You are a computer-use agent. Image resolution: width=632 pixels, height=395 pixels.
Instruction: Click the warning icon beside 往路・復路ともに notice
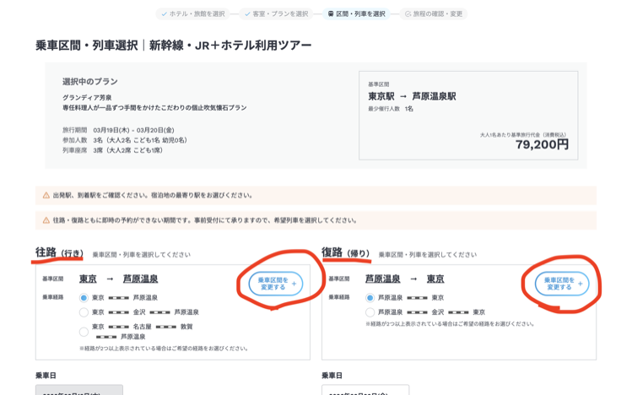(x=46, y=220)
